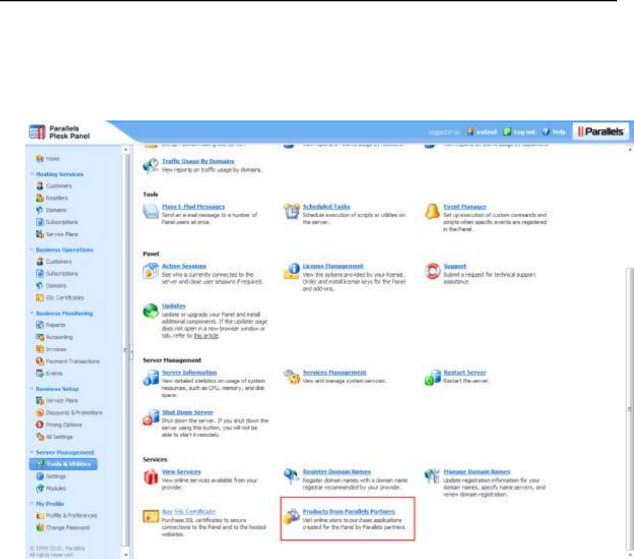Click the Log out icon in header
This screenshot has width=634, height=559.
tap(507, 131)
